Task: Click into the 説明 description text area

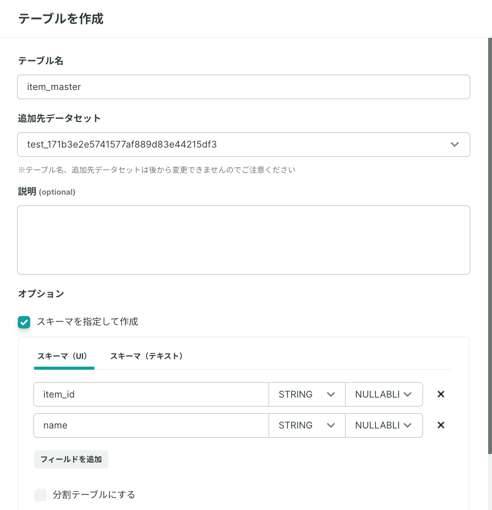Action: tap(244, 240)
